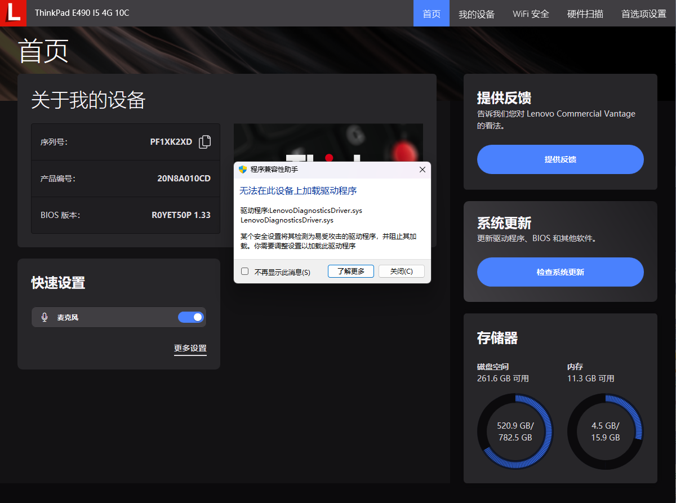Image resolution: width=676 pixels, height=503 pixels.
Task: Click the Lenovo logo icon
Action: 13,13
